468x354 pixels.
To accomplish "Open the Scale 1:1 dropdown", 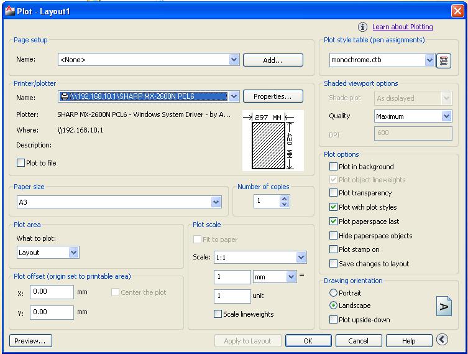I will point(301,257).
